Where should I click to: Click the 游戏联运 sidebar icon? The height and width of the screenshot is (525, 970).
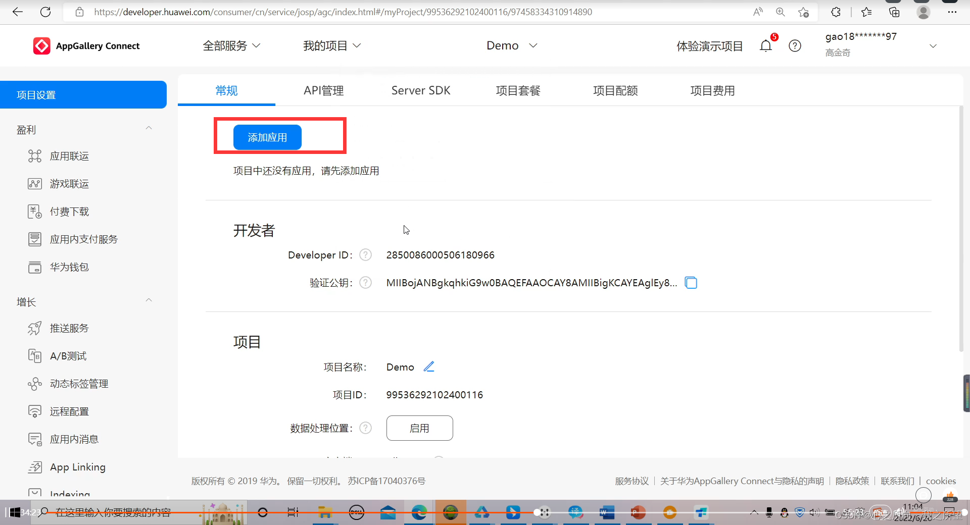35,184
